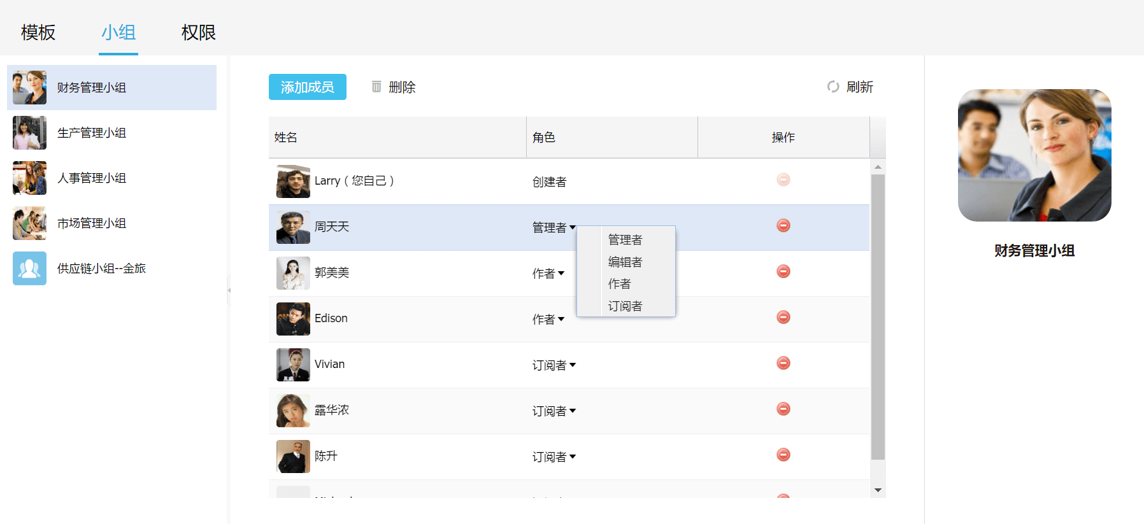Remove 陈升 with the red minus icon
This screenshot has width=1144, height=524.
pos(783,455)
